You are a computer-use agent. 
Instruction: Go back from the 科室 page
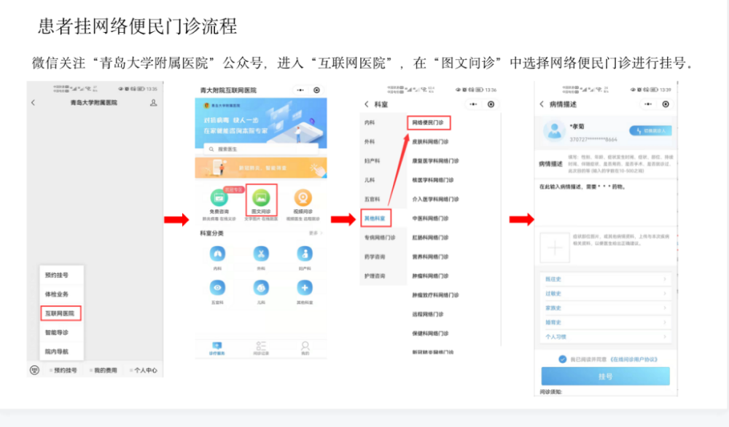click(367, 104)
